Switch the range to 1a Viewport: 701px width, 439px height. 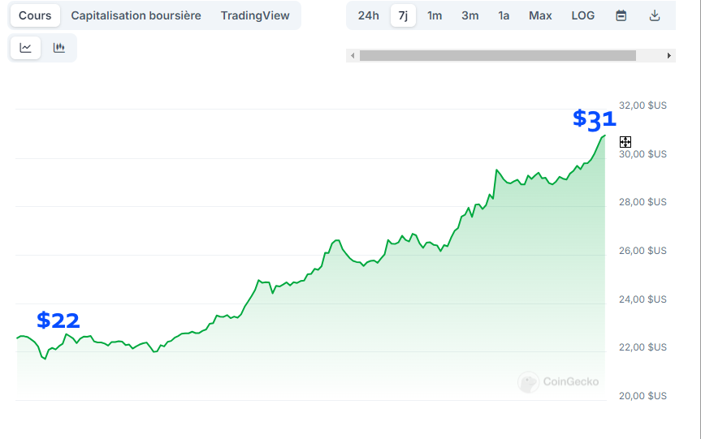point(504,15)
